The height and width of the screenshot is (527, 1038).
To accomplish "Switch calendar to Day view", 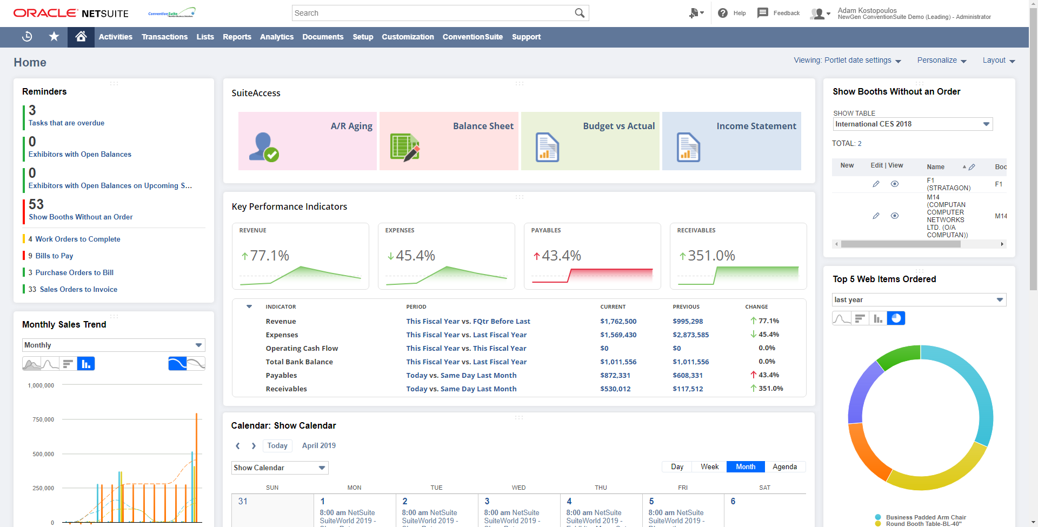I will (677, 466).
